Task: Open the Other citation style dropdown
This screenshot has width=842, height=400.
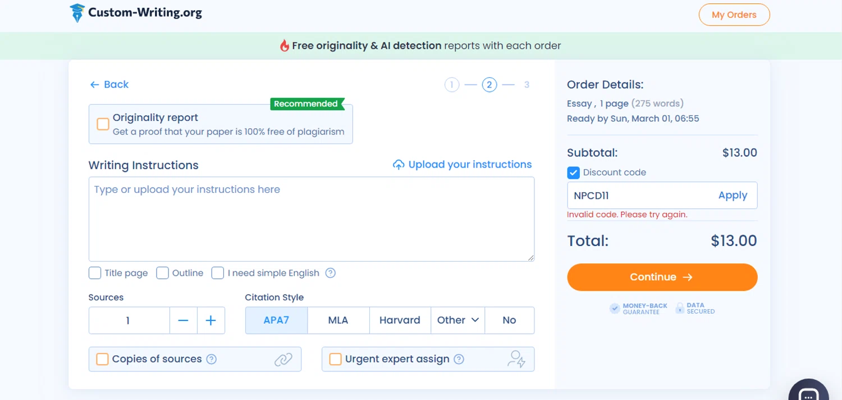Action: (458, 320)
